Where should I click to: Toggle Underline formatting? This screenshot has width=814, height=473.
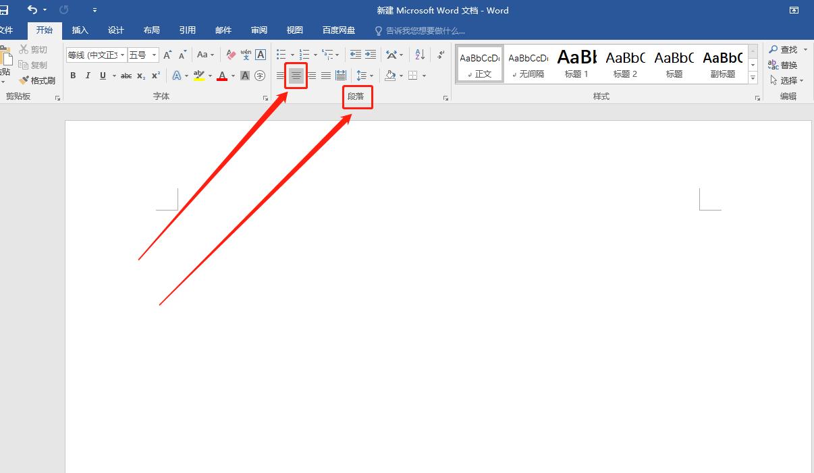point(103,76)
